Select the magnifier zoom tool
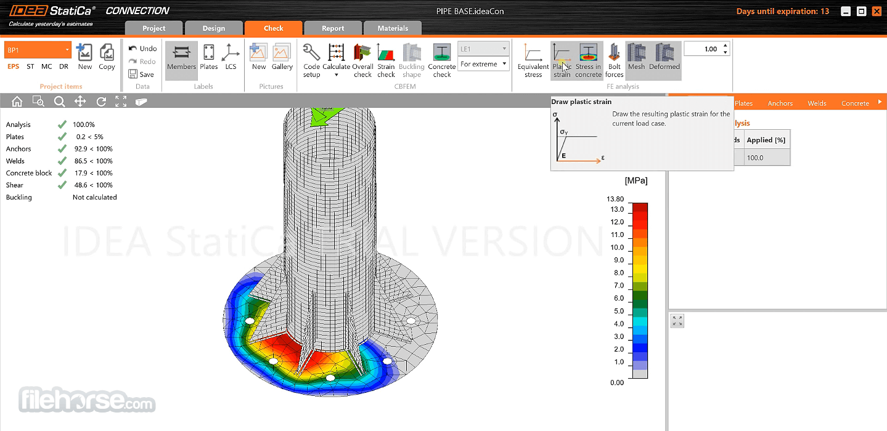887x431 pixels. 59,102
